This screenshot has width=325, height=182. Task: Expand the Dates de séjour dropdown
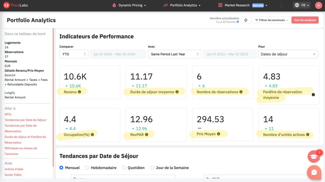(x=288, y=54)
